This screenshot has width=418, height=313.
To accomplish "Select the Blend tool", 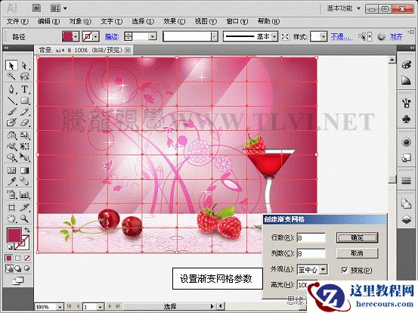I will tap(24, 181).
